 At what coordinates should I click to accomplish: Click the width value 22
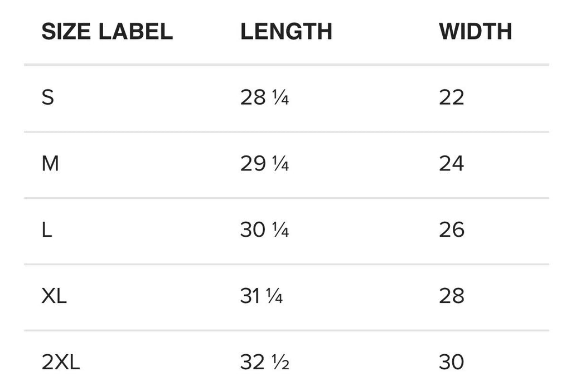coord(451,98)
